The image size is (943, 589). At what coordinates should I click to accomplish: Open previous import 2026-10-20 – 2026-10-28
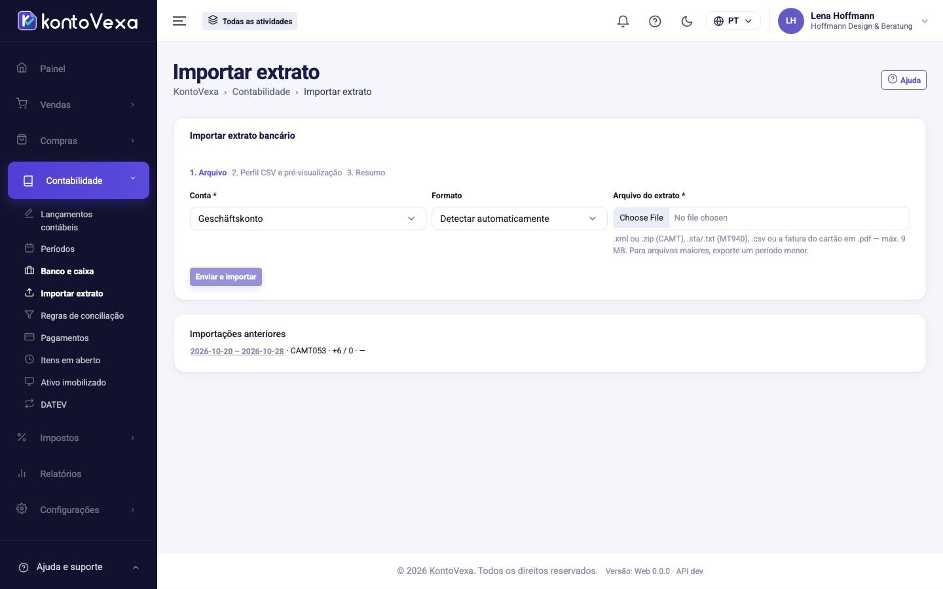tap(237, 351)
